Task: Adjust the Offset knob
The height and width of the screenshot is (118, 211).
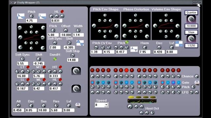Action: (x=66, y=30)
